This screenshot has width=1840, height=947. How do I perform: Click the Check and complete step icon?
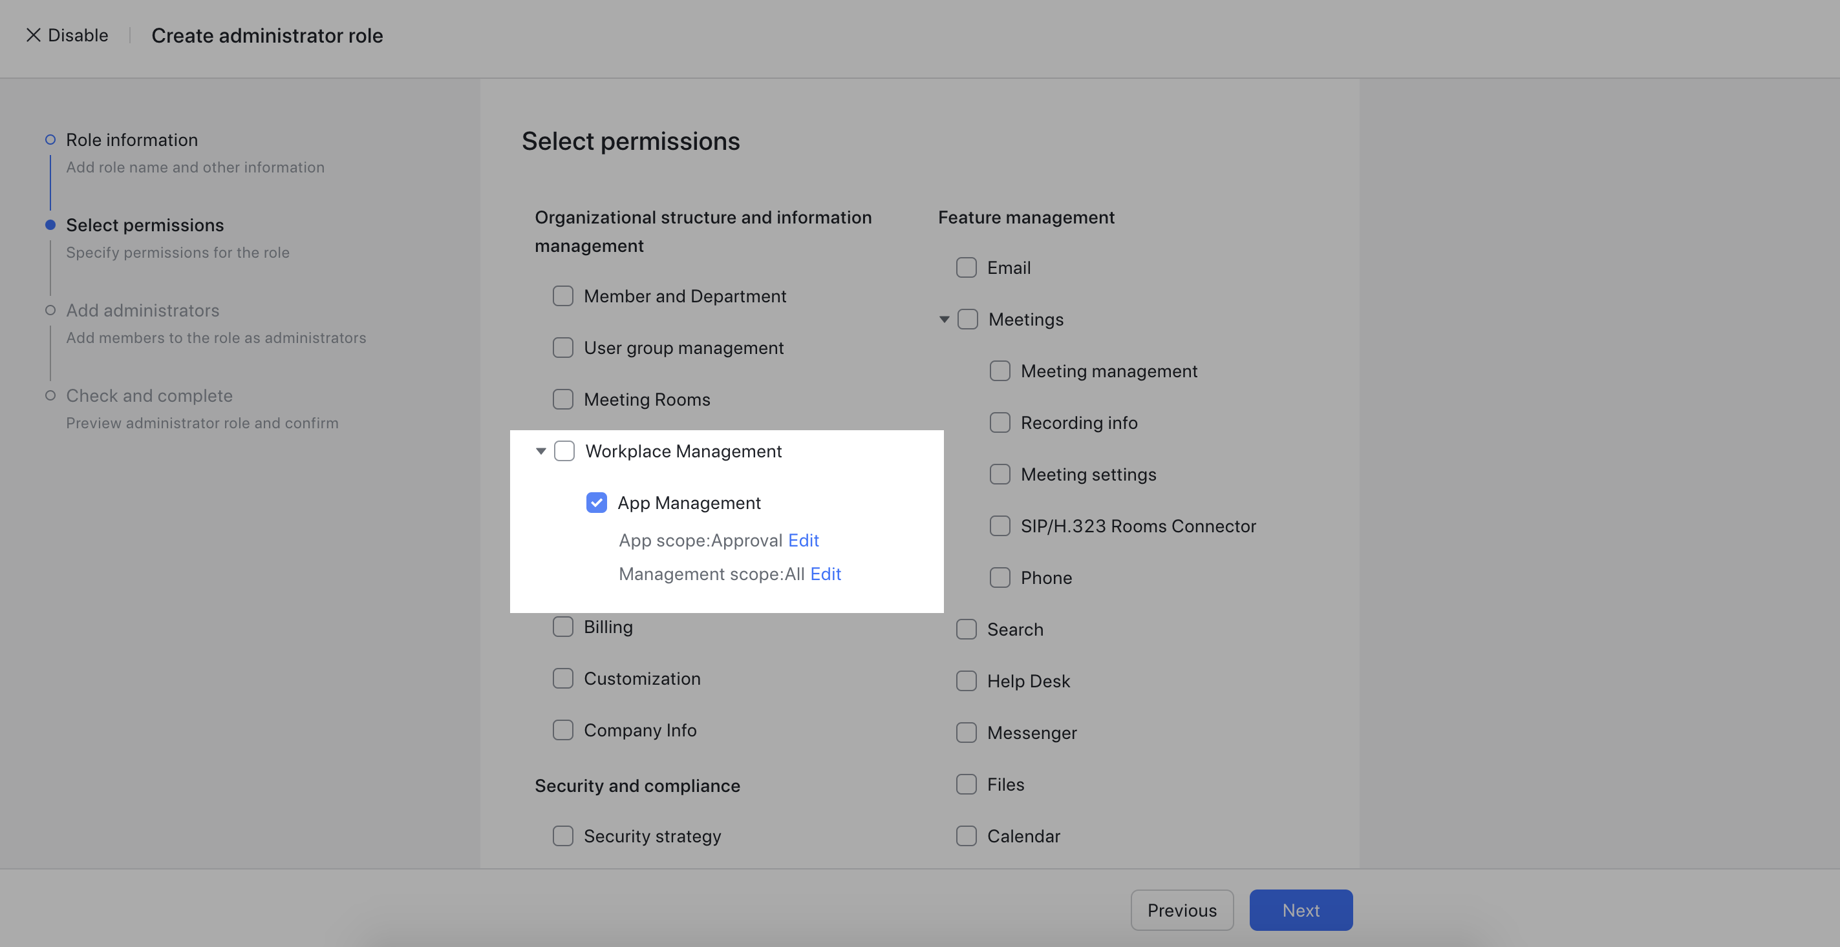50,395
